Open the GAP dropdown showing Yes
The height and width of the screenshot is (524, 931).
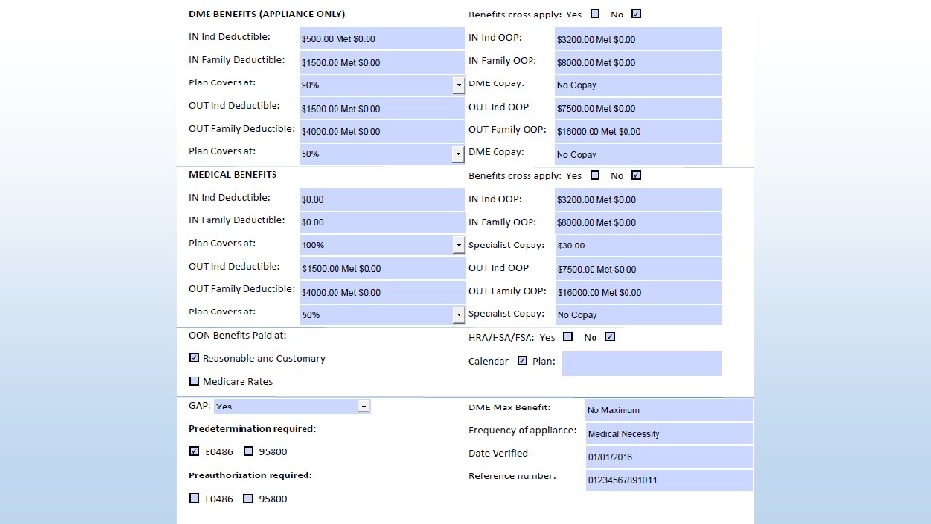363,407
